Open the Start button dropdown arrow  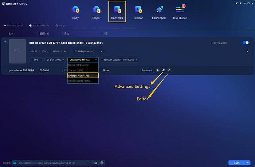point(248,163)
